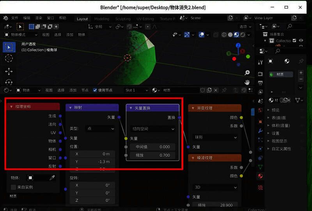Tick the 来自实例 checkbox
312x211 pixels.
tap(14, 187)
